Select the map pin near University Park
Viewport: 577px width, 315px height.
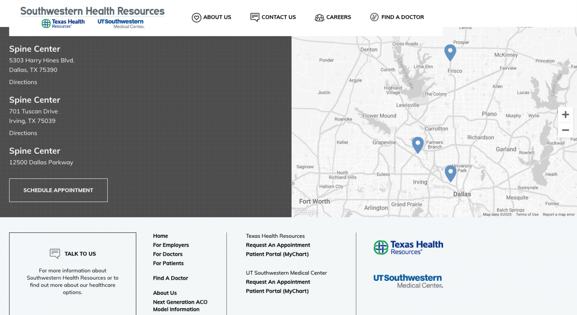[450, 172]
